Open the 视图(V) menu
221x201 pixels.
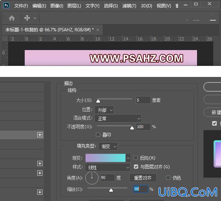(164, 6)
